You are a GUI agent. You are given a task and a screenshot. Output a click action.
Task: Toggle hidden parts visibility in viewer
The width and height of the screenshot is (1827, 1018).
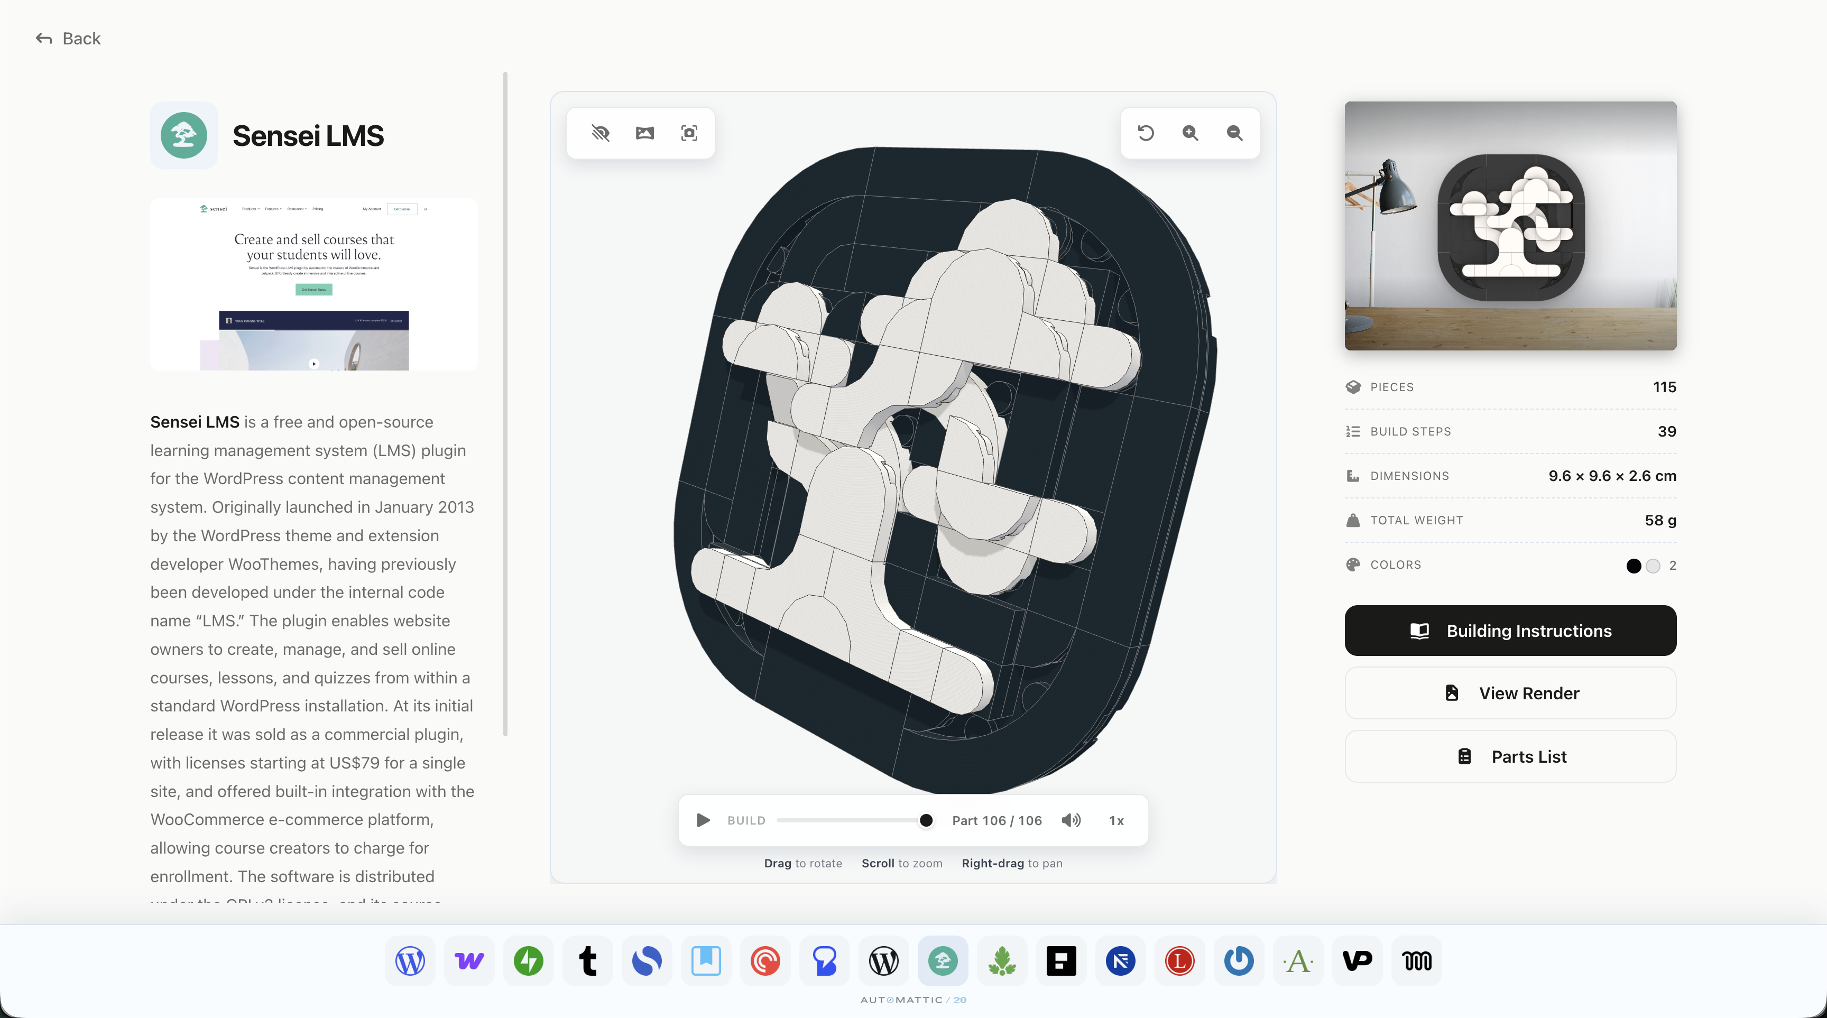pyautogui.click(x=600, y=133)
